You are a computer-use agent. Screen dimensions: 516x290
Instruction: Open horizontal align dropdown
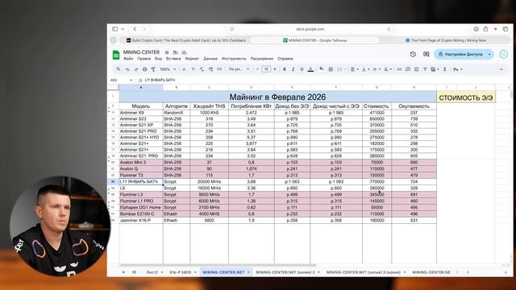[354, 69]
